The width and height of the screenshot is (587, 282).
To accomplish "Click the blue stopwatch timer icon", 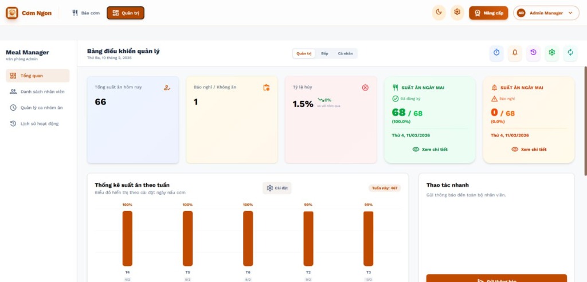I will click(x=496, y=53).
